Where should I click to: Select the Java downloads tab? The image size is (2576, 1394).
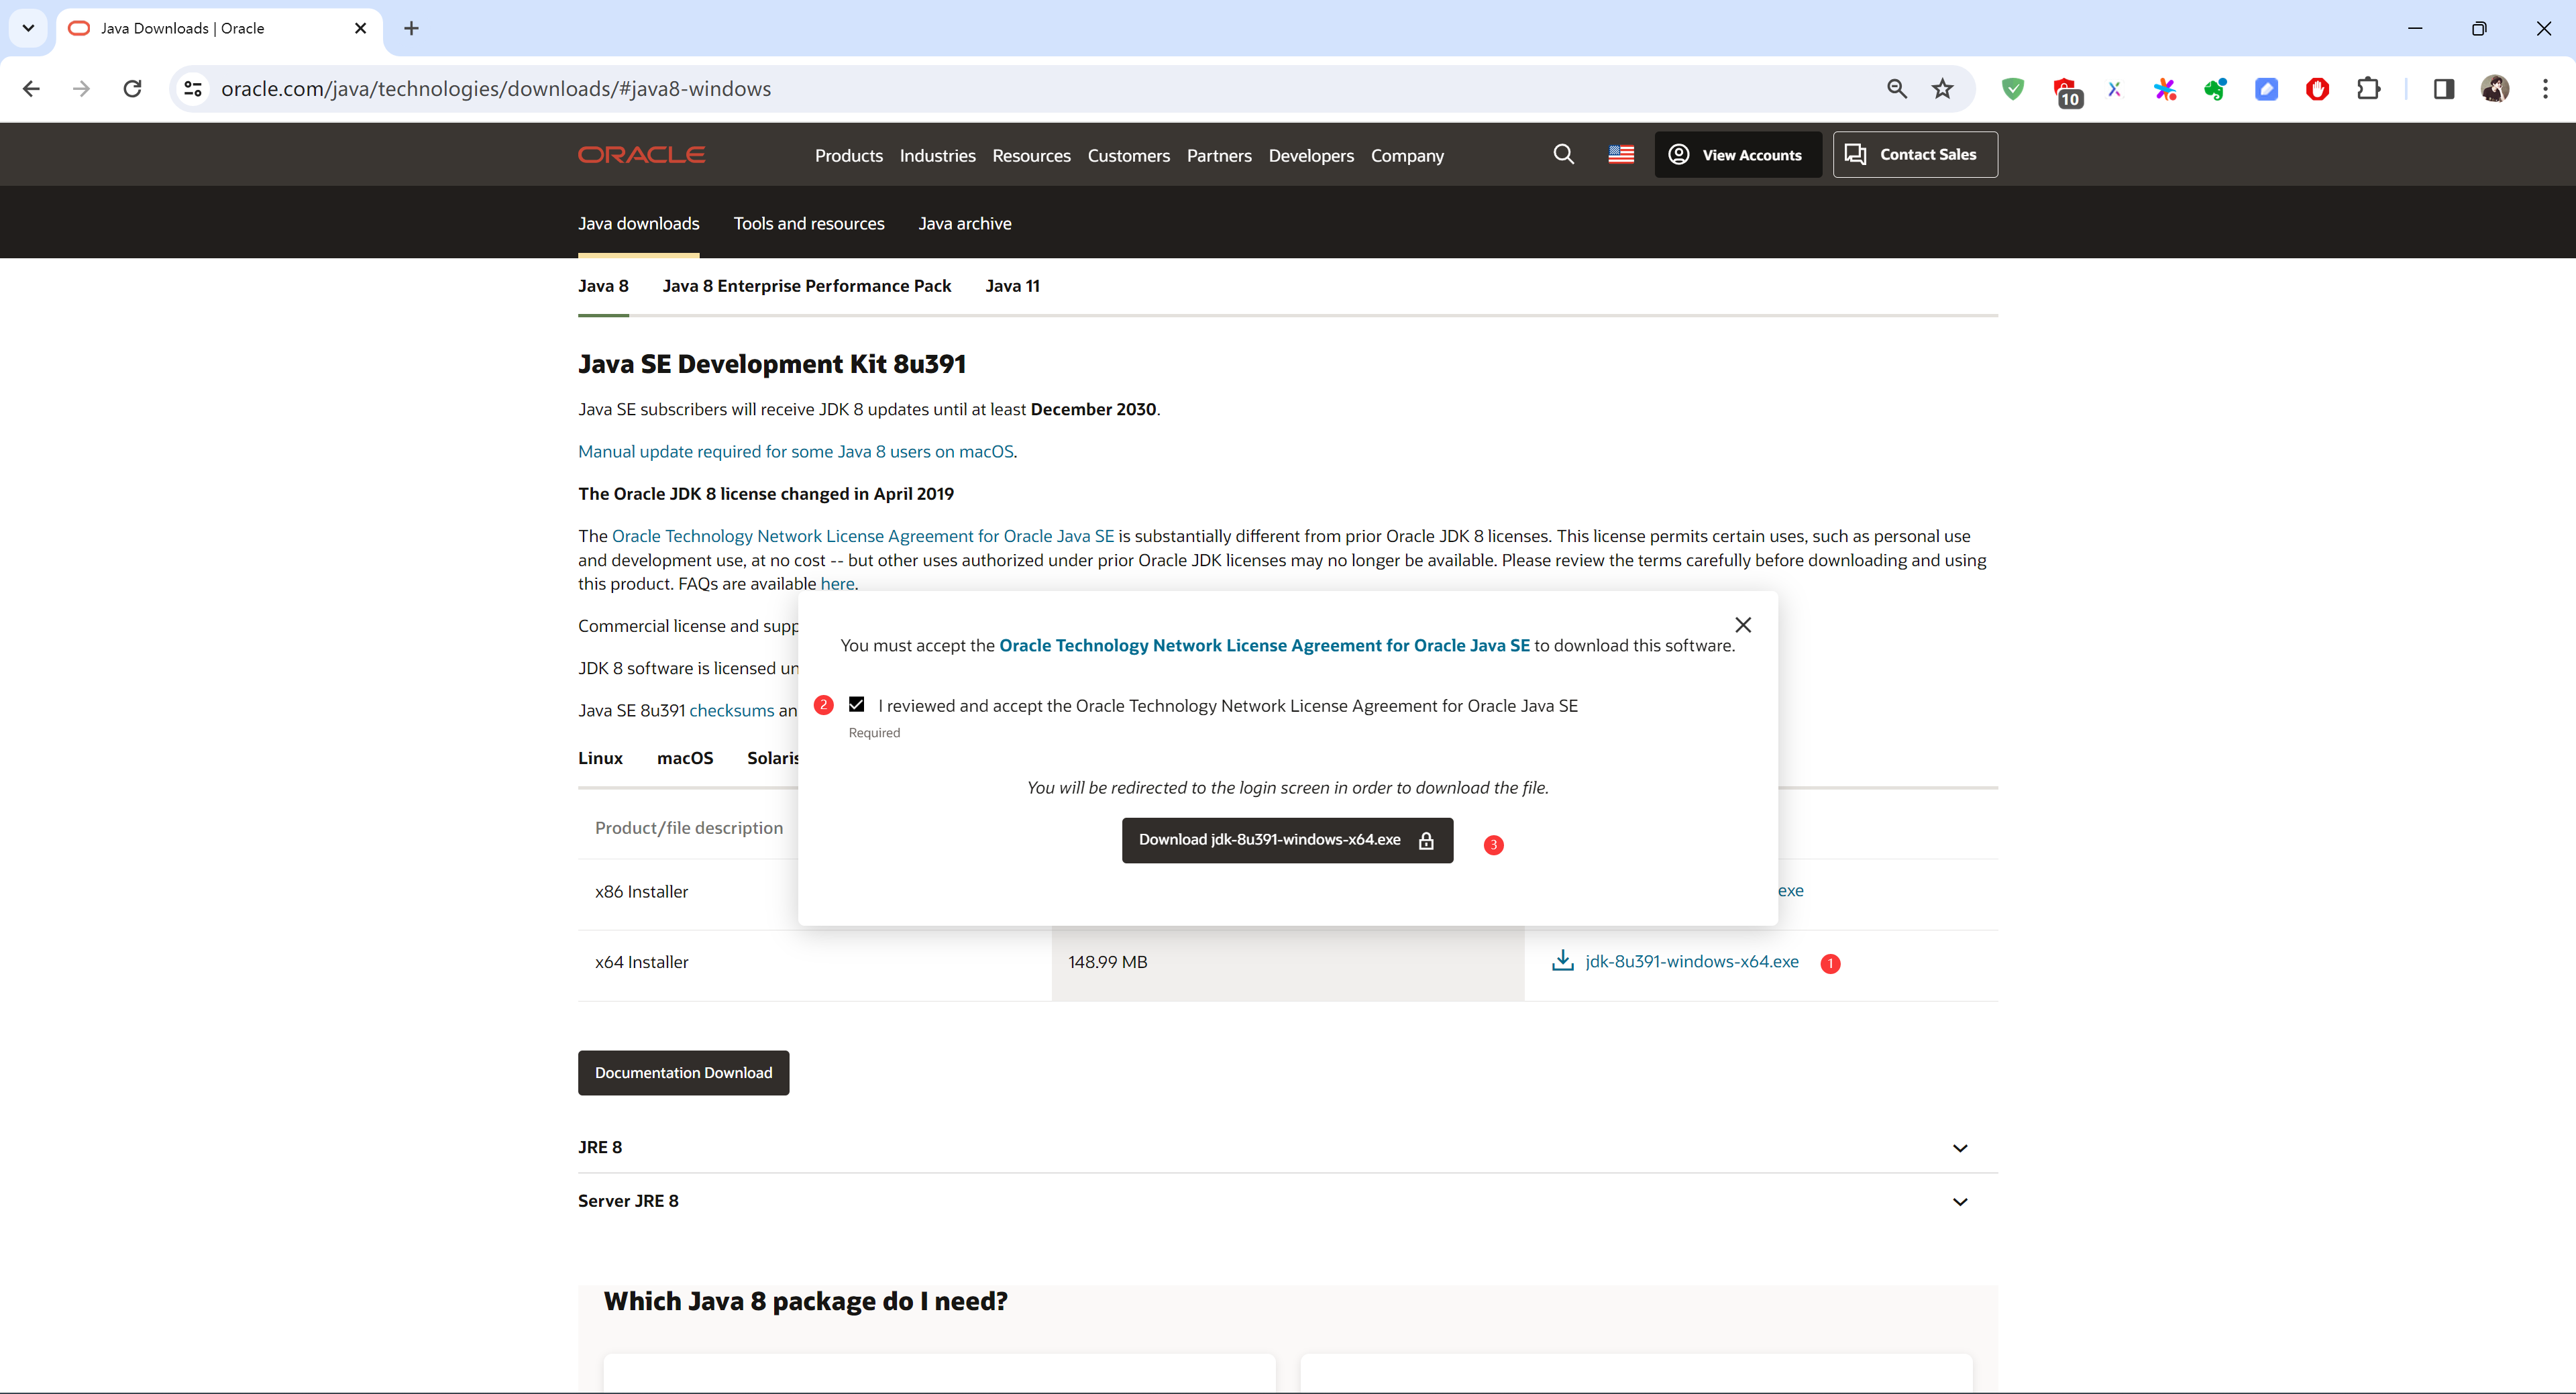(x=638, y=223)
